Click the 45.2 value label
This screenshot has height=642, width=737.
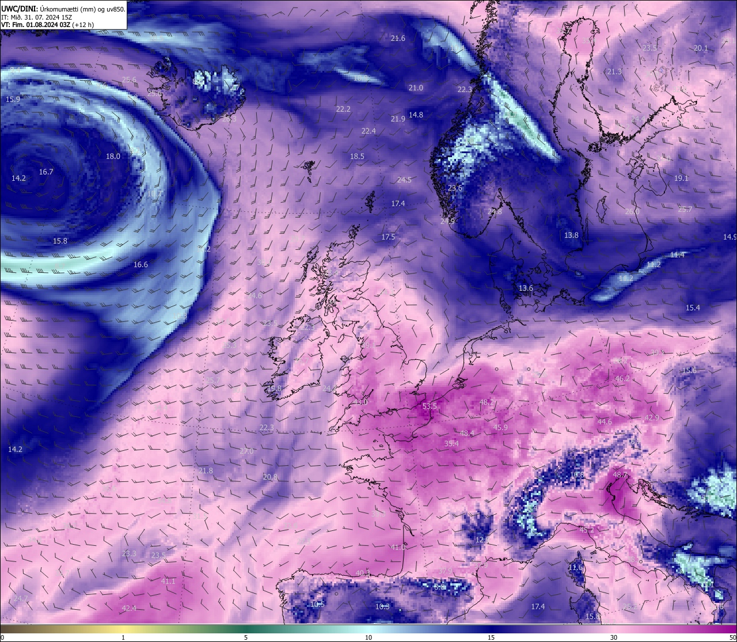(x=586, y=530)
